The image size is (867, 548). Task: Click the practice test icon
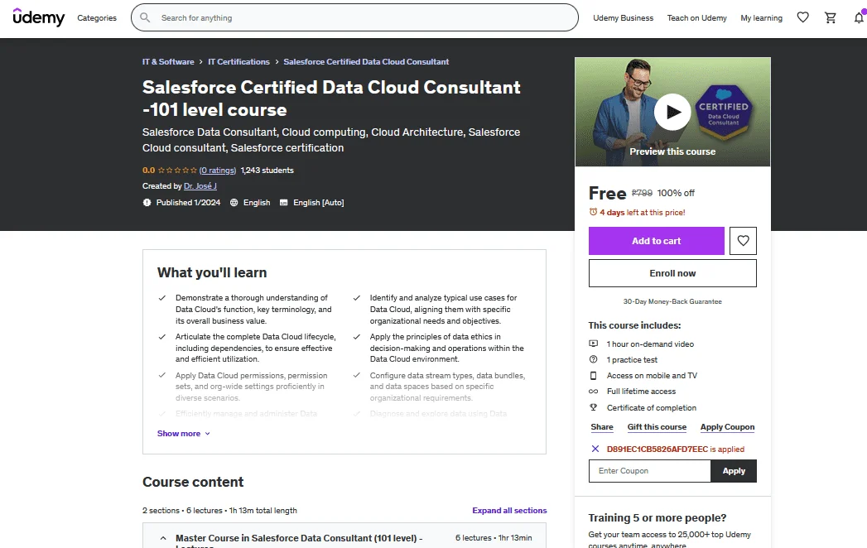point(593,359)
